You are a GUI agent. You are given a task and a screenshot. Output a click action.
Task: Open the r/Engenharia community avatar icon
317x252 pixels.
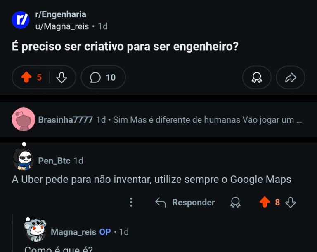coord(21,20)
